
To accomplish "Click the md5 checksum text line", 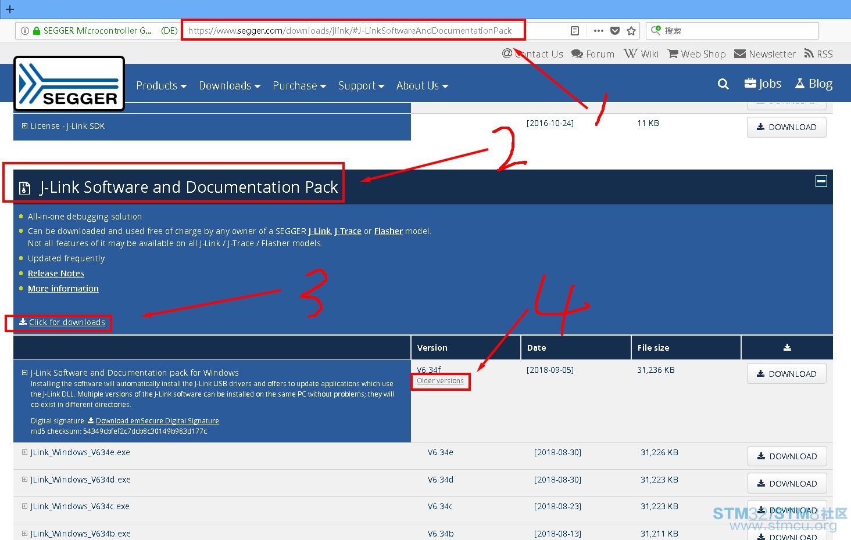I will coord(119,431).
